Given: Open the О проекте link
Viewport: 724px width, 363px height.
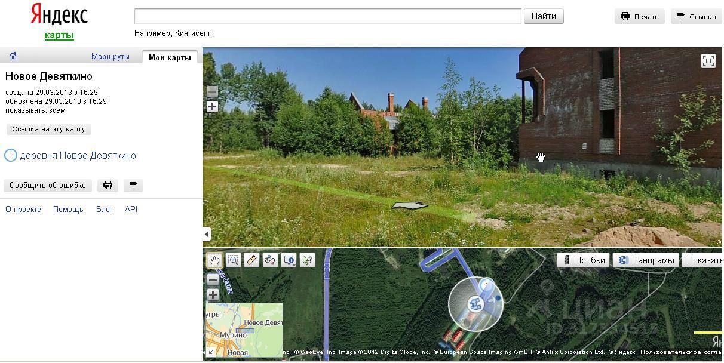Looking at the screenshot, I should [x=23, y=210].
